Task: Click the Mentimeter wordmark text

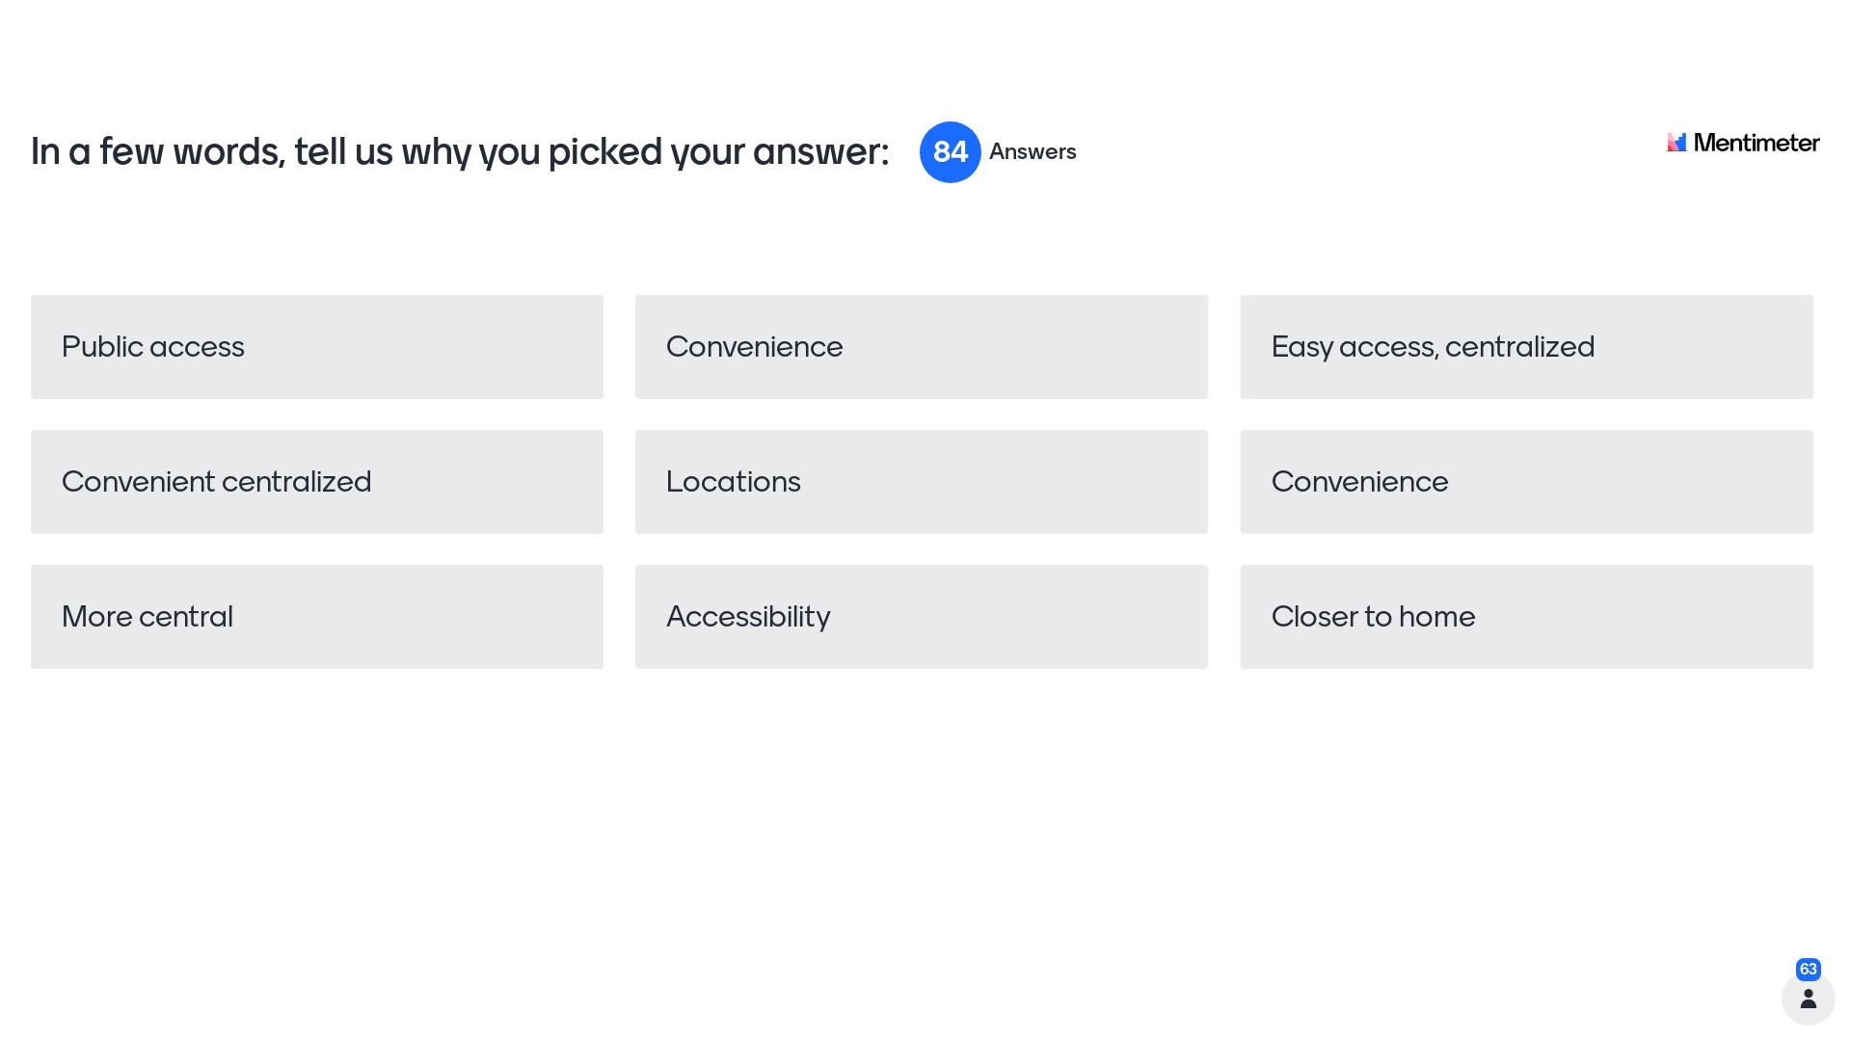Action: 1756,143
